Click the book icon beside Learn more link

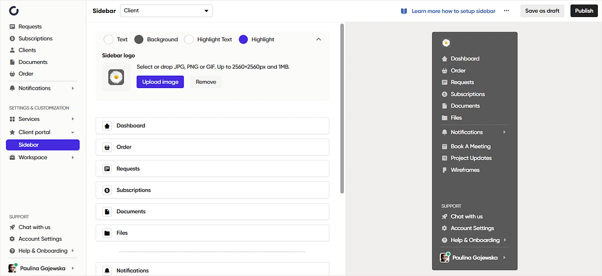403,11
